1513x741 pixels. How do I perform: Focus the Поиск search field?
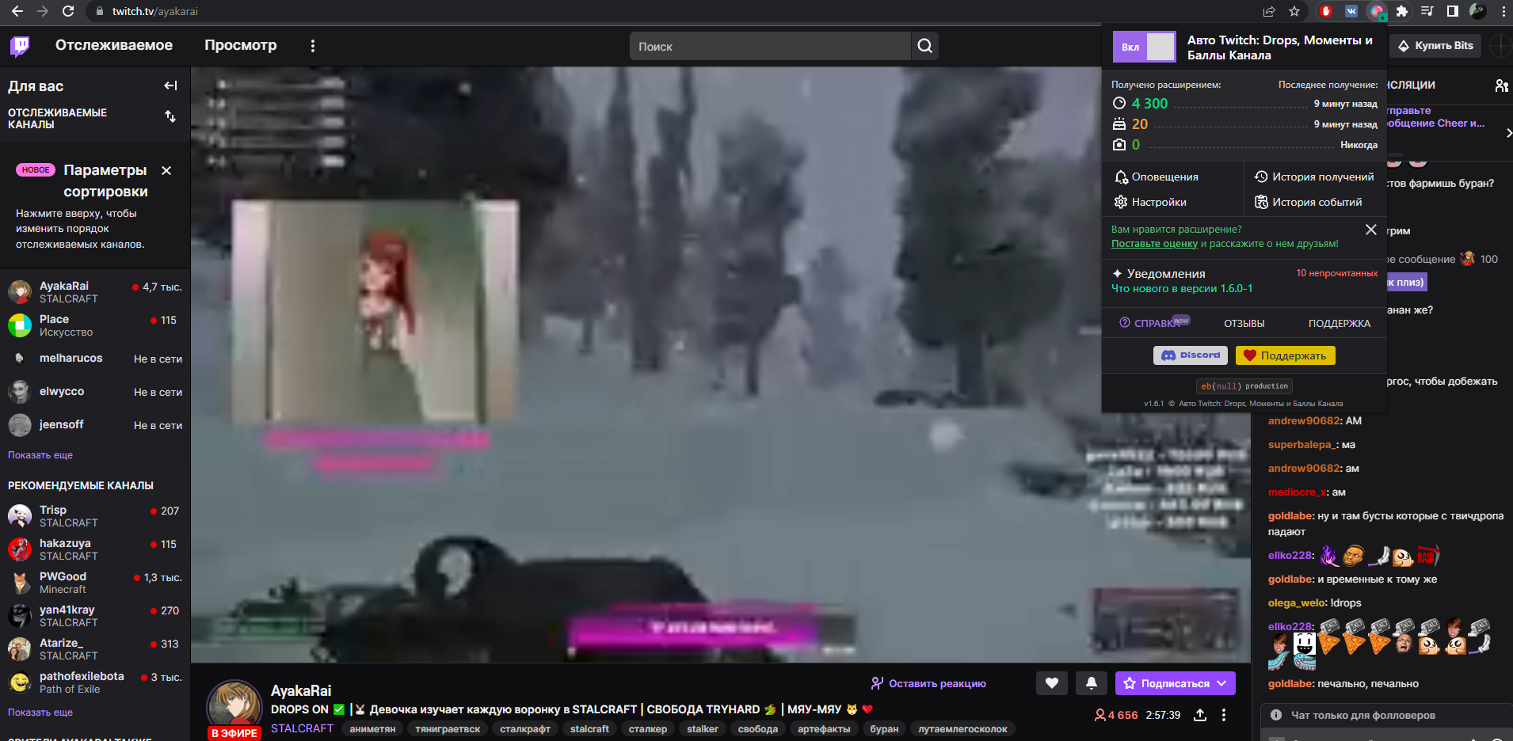[770, 46]
